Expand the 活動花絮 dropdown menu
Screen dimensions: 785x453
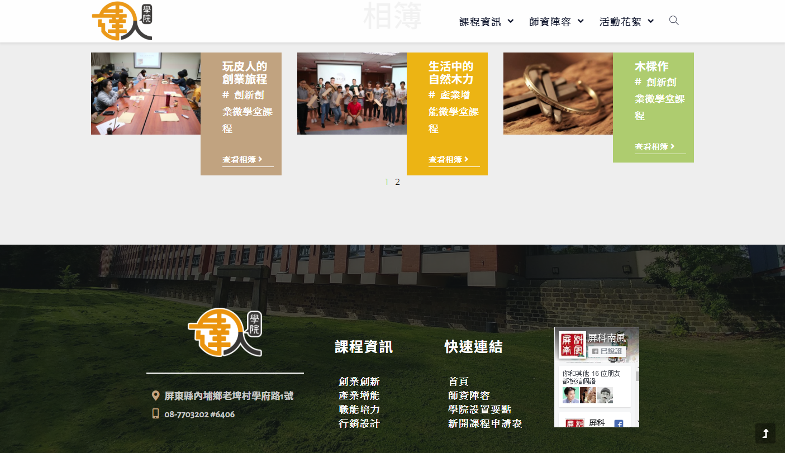pos(626,22)
